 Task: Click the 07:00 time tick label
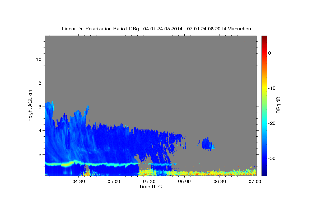(x=255, y=182)
